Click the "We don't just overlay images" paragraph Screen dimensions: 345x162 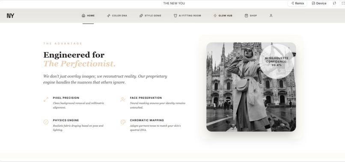coord(105,79)
